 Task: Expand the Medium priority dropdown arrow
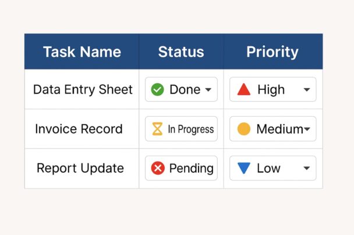click(x=306, y=129)
